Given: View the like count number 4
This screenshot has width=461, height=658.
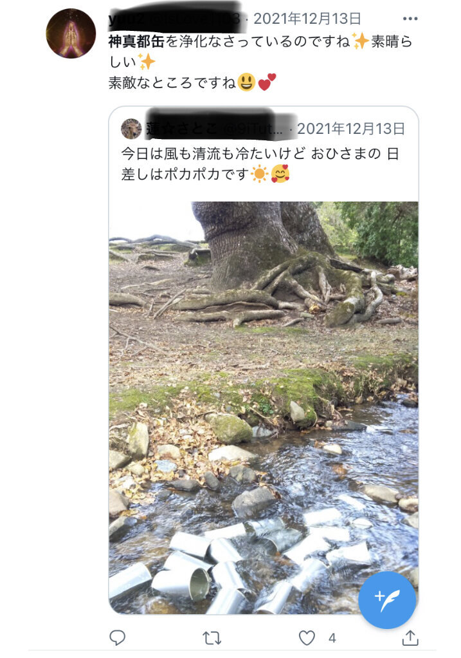Looking at the screenshot, I should (332, 638).
